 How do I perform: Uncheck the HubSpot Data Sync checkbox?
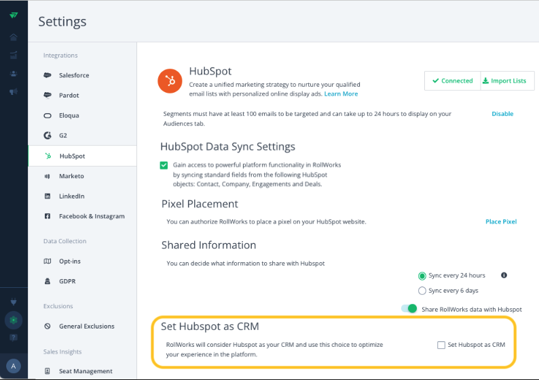point(164,165)
